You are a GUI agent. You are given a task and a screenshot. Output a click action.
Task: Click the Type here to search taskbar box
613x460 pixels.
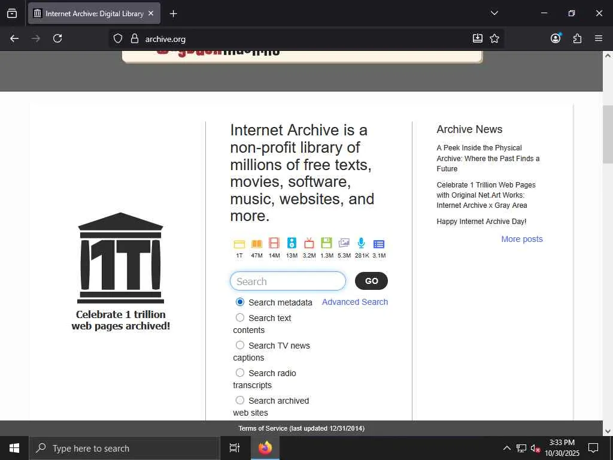point(125,448)
